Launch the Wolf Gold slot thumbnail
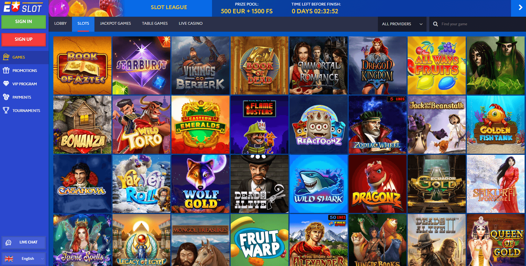 200,184
